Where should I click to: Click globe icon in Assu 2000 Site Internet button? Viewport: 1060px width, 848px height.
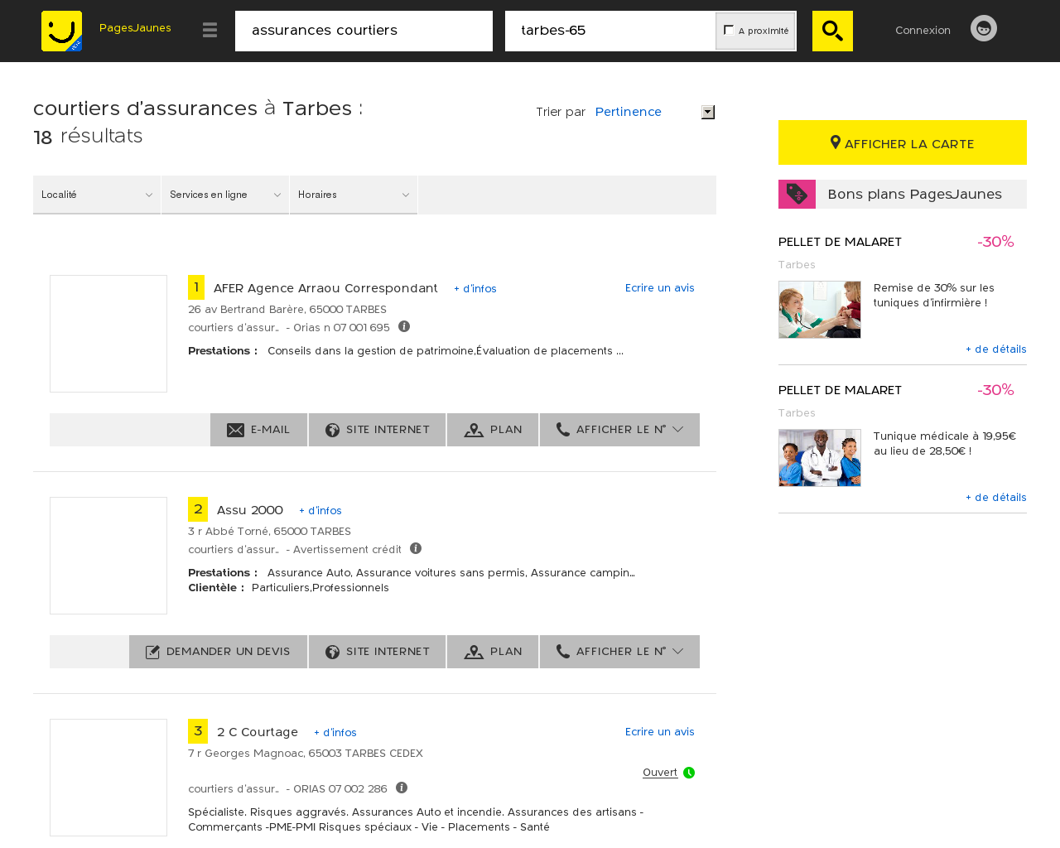coord(332,652)
